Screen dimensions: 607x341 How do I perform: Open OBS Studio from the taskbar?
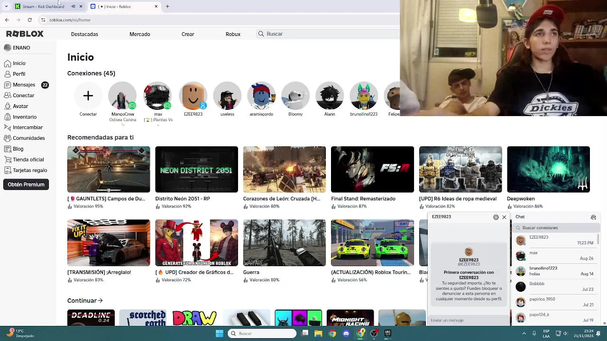tap(374, 333)
